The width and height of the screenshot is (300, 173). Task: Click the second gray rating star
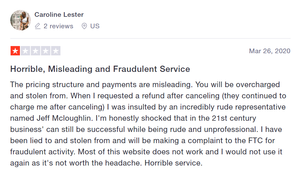click(x=26, y=51)
